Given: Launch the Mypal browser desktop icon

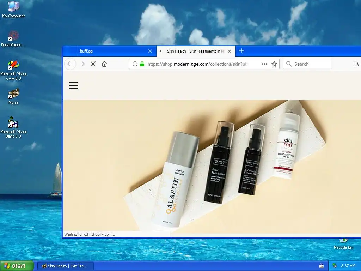Looking at the screenshot, I should click(13, 96).
